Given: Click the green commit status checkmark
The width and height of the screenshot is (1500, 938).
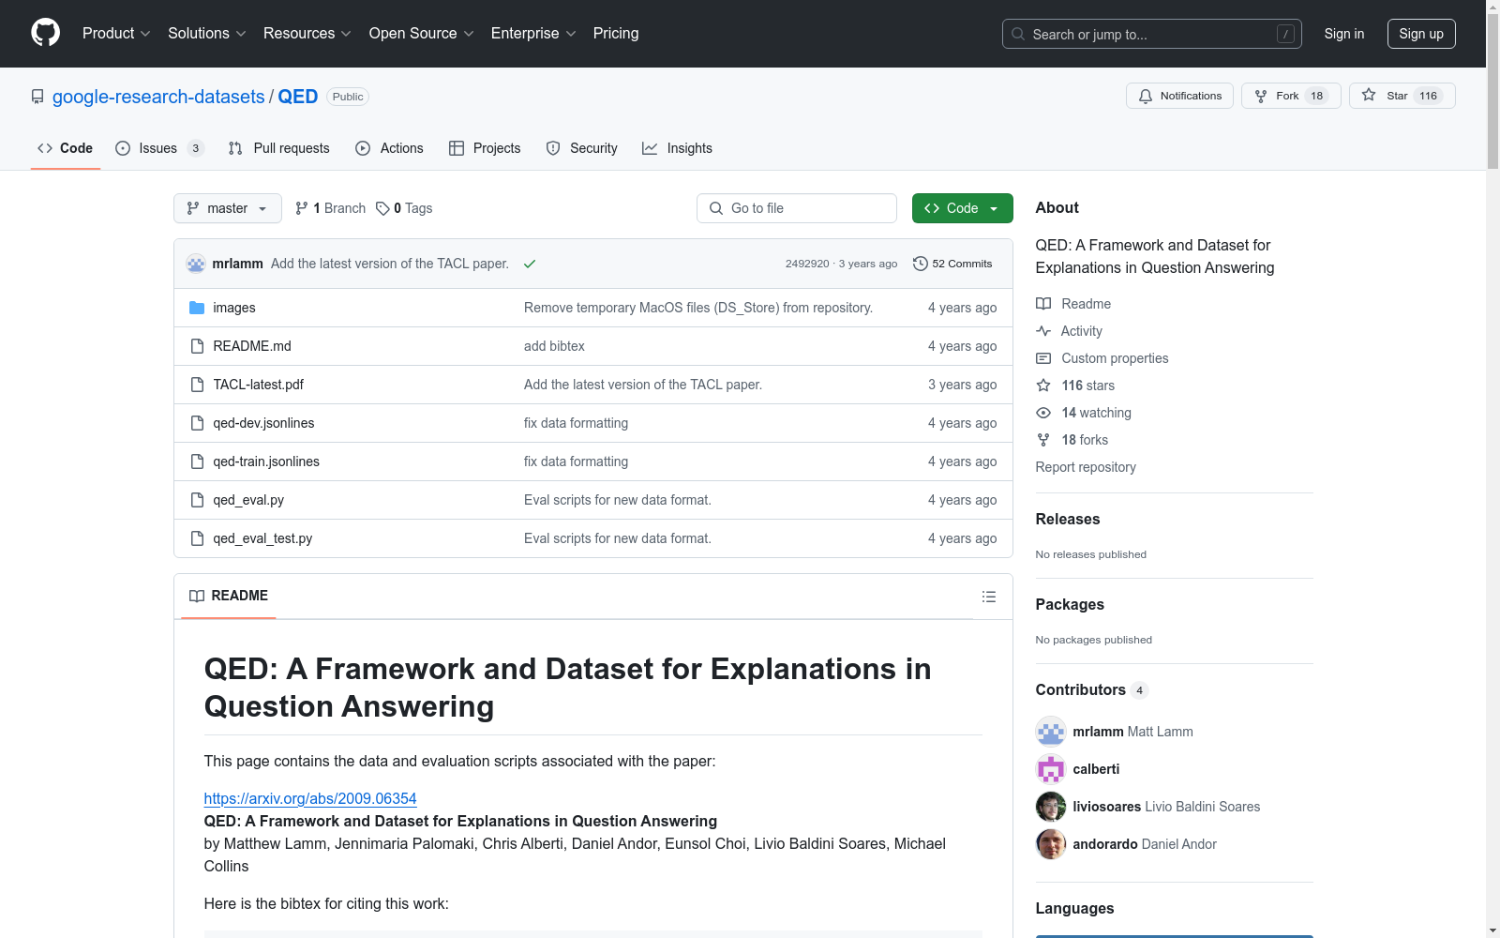Looking at the screenshot, I should [x=530, y=264].
